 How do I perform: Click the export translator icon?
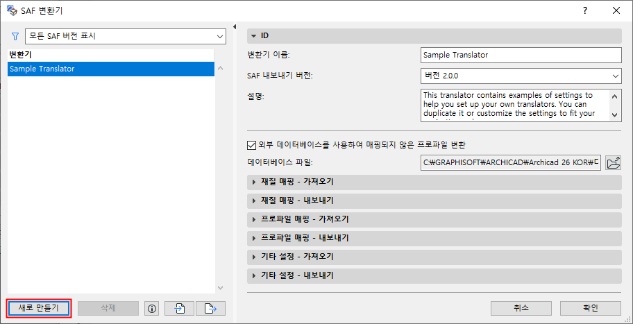coord(210,309)
